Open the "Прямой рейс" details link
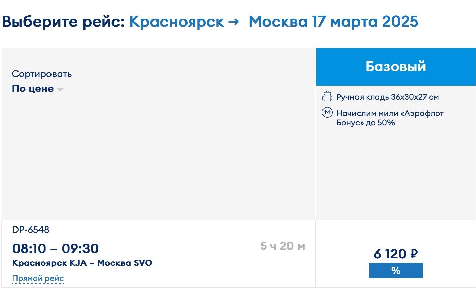The image size is (476, 289). click(38, 278)
